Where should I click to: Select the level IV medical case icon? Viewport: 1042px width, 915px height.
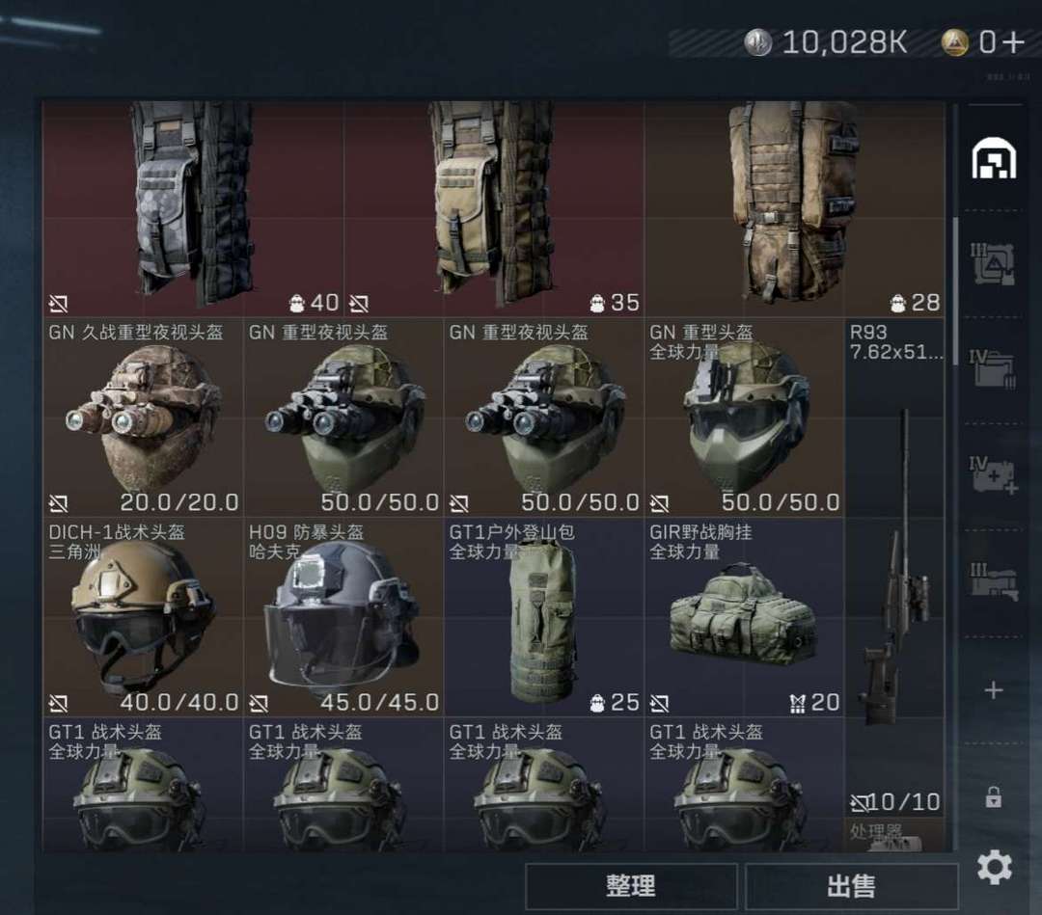[x=993, y=475]
